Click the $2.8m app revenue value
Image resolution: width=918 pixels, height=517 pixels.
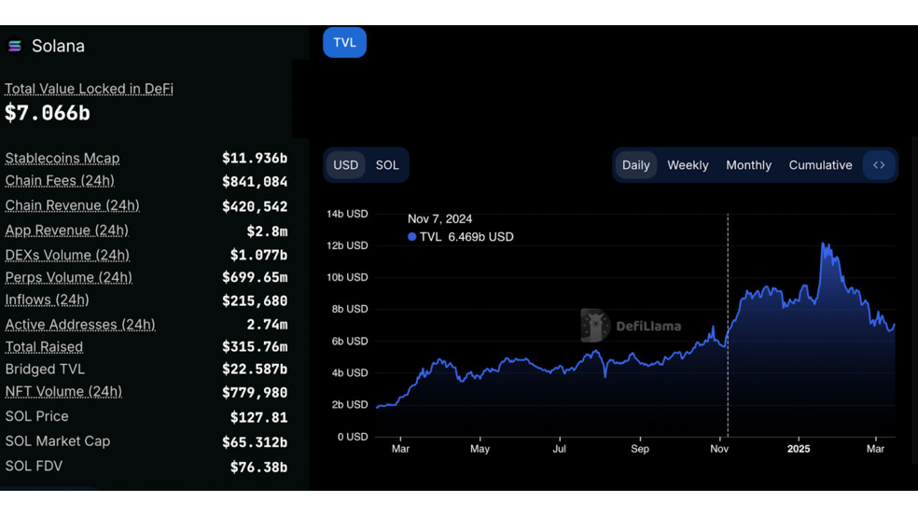(x=267, y=231)
